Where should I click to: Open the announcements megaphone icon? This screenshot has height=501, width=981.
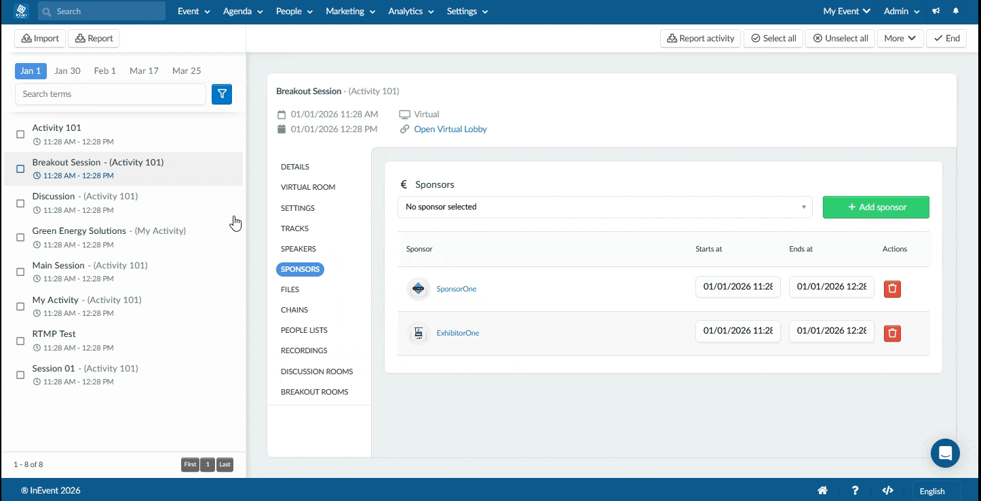click(936, 12)
